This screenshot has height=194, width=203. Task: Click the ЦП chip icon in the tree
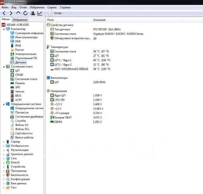pos(12,70)
